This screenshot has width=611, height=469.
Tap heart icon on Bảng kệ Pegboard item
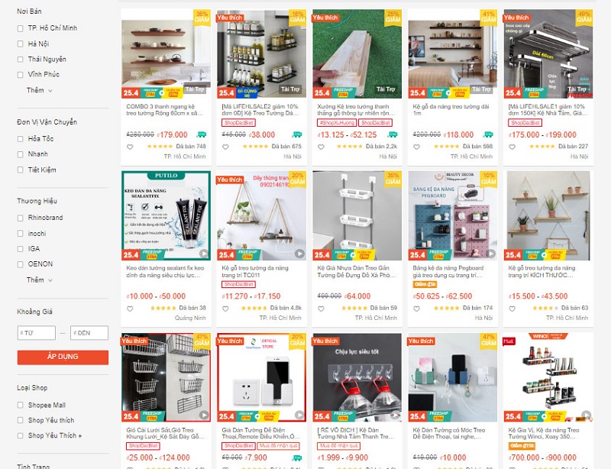pyautogui.click(x=416, y=309)
